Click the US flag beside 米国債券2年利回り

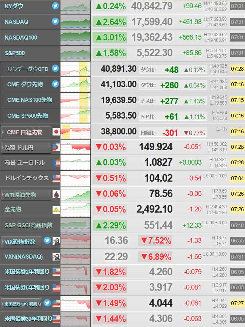click(56, 272)
